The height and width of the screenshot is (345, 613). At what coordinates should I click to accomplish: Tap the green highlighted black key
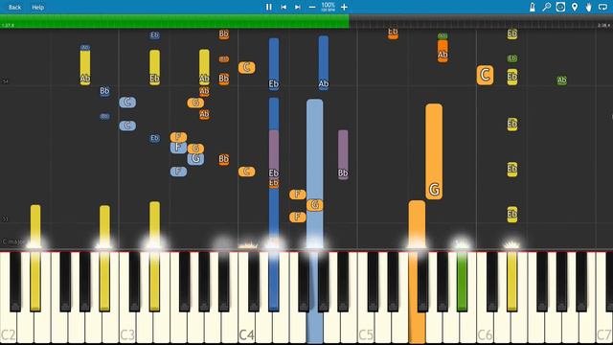[462, 281]
